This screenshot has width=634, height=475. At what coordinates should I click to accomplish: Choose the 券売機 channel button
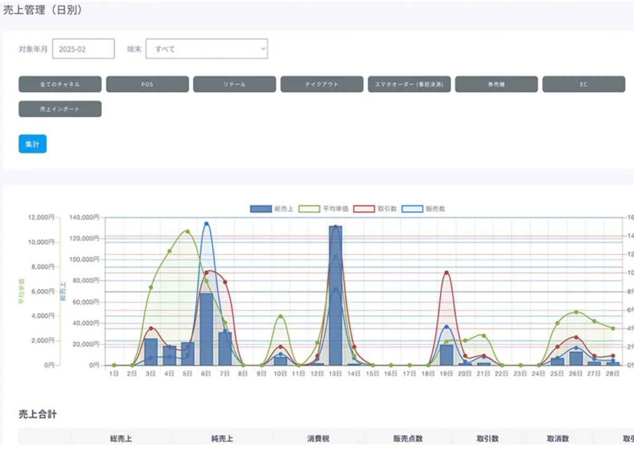pyautogui.click(x=496, y=84)
